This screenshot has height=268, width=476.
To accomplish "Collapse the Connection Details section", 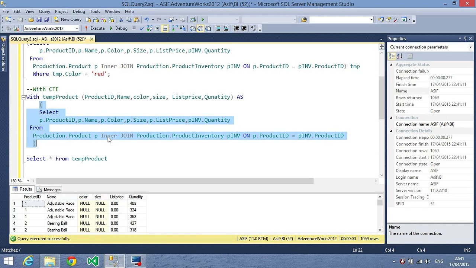I will [391, 131].
